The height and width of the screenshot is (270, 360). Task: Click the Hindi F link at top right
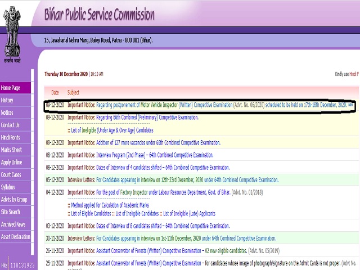pos(354,74)
